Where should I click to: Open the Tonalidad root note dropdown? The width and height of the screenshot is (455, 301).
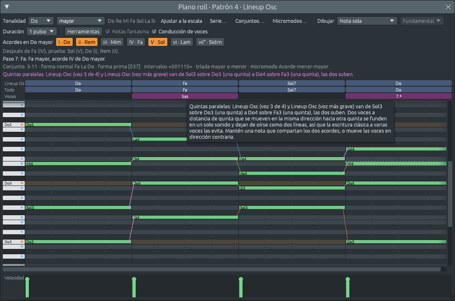coord(41,21)
